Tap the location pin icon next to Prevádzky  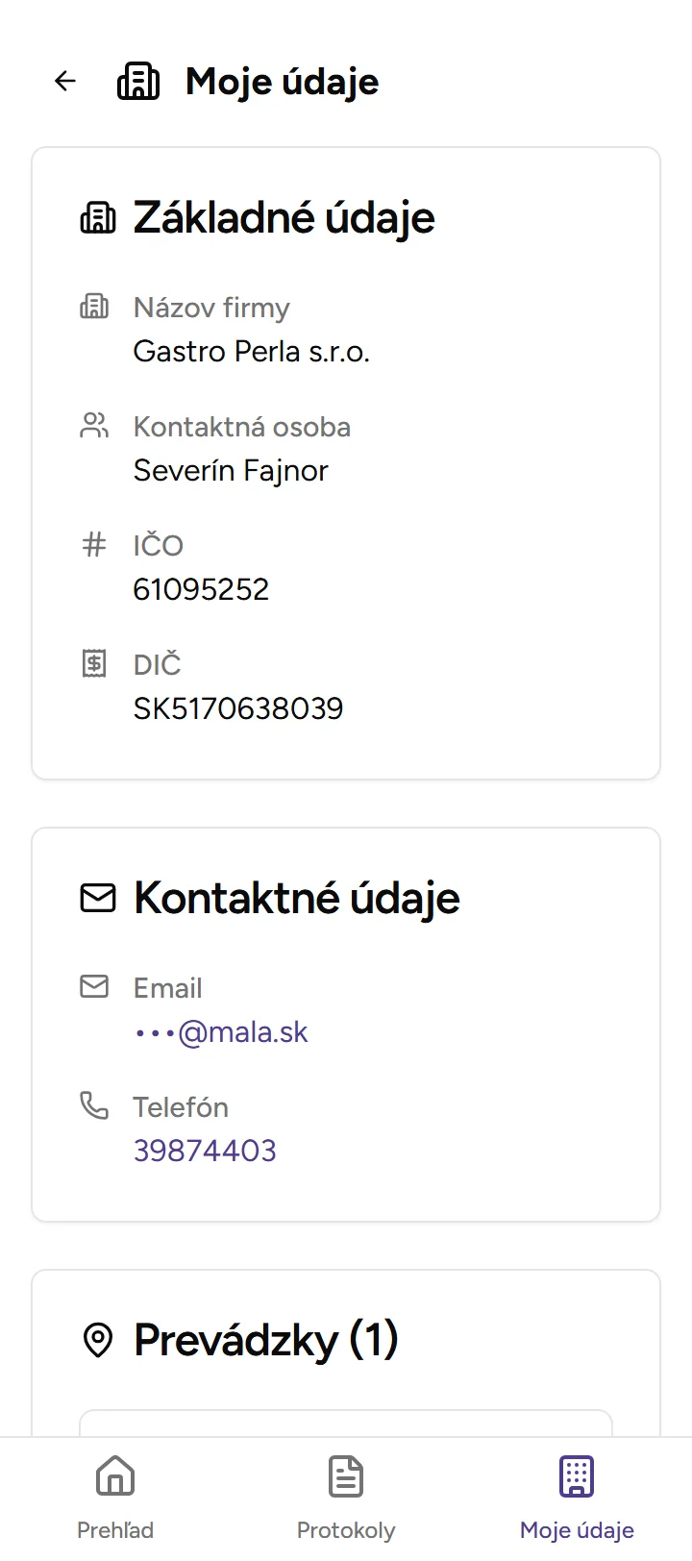pyautogui.click(x=98, y=1338)
